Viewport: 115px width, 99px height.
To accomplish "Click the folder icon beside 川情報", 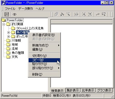I will tap(8, 41).
